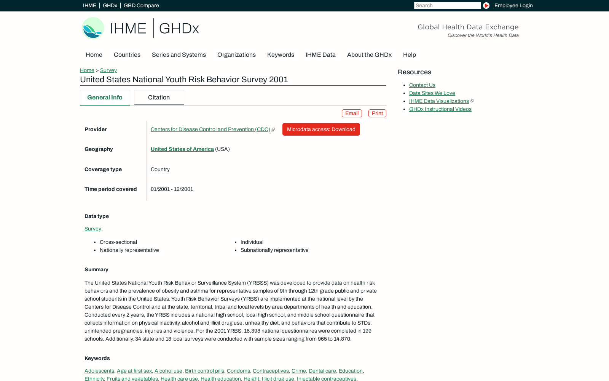Click the Nationally representative list item
Screen dimensions: 609x381
[x=129, y=250]
